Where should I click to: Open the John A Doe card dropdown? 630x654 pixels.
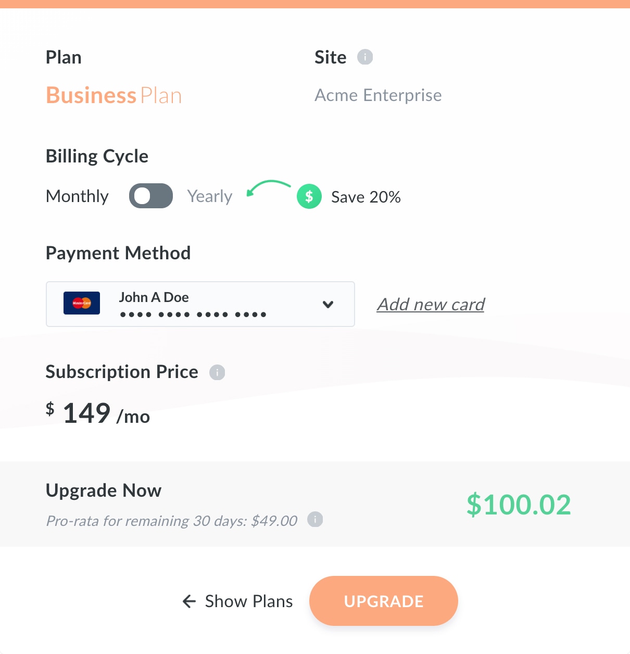click(x=200, y=304)
